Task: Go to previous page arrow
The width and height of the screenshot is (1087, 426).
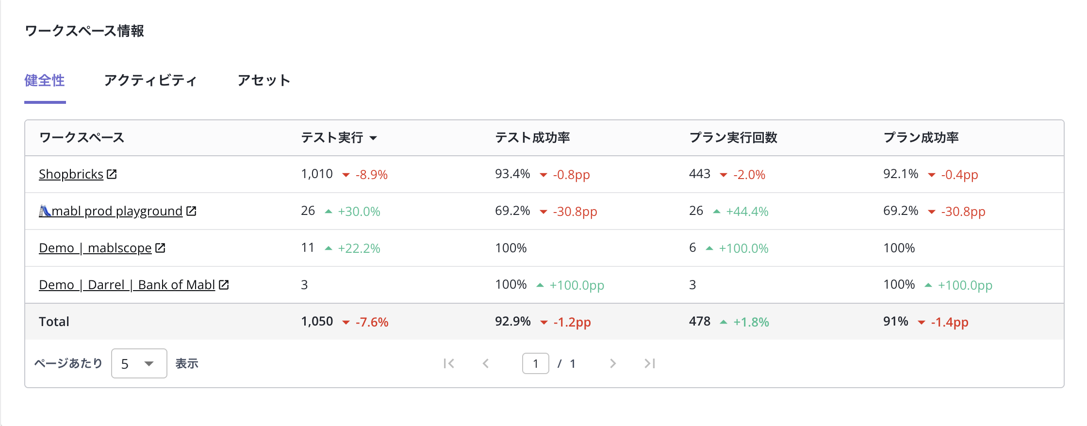Action: [x=486, y=363]
